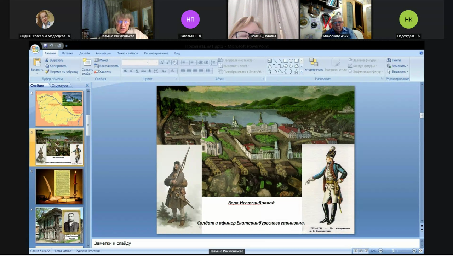Open Заменить replace dropdown
This screenshot has height=256, width=453.
pos(397,66)
